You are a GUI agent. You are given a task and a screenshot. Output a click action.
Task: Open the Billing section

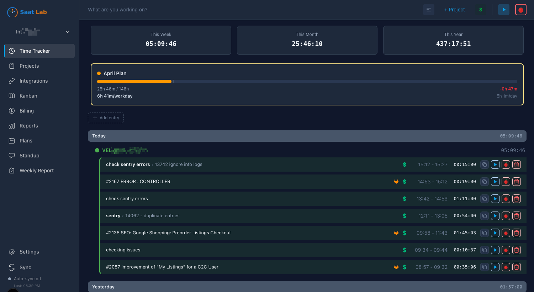tap(39, 111)
